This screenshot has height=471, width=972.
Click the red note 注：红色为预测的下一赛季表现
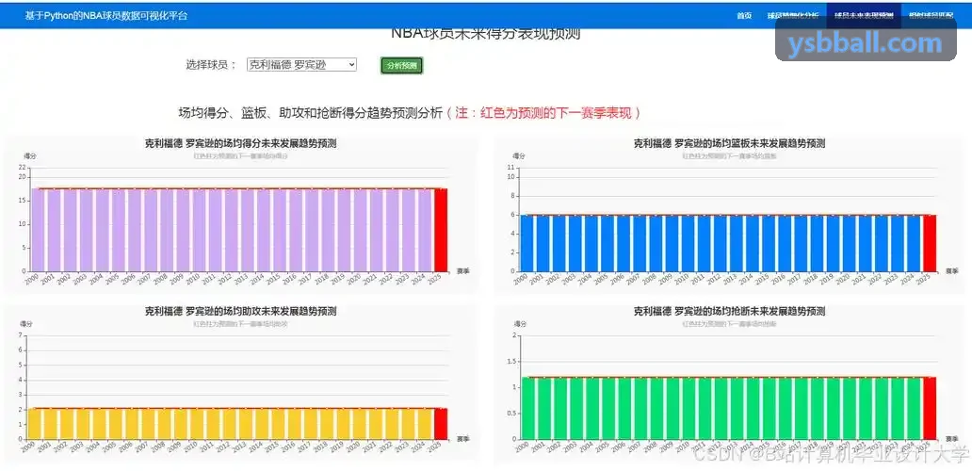543,113
